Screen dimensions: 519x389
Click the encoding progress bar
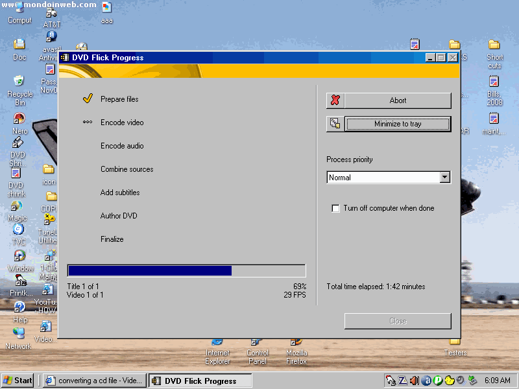187,270
